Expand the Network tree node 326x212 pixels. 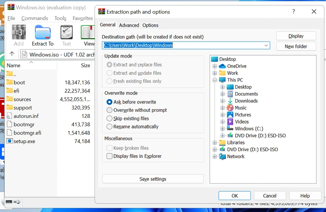coord(215,156)
